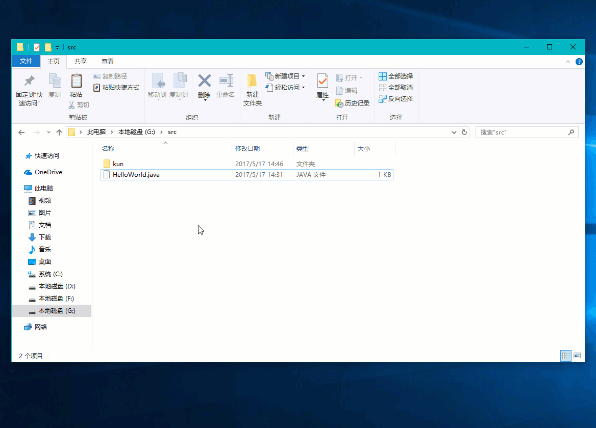
Task: Switch to large thumbnails view
Action: click(578, 356)
